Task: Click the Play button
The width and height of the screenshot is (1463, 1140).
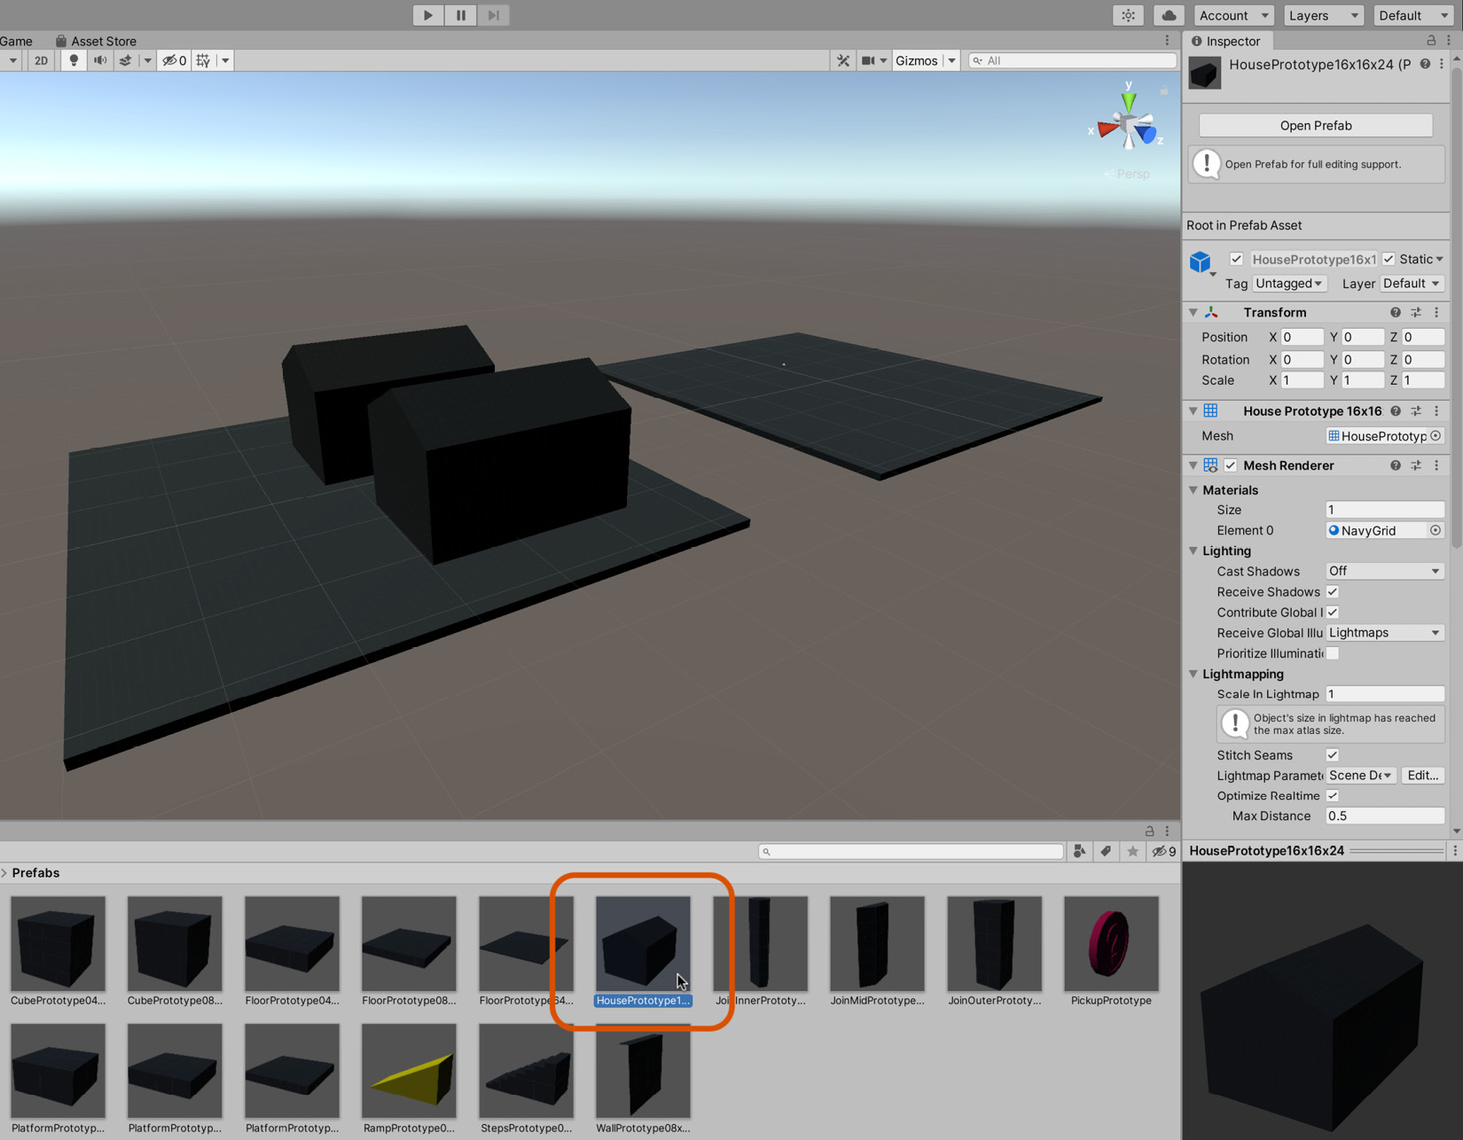Action: click(x=428, y=15)
